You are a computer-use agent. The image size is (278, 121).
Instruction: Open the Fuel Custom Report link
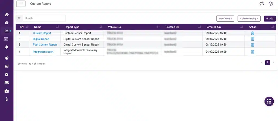[45, 45]
